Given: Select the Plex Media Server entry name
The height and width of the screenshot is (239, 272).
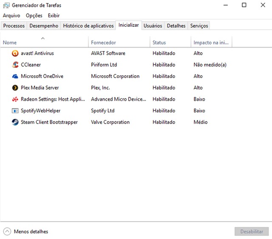Looking at the screenshot, I should pyautogui.click(x=40, y=88).
